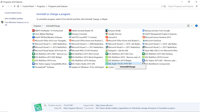This screenshot has height=112, width=200.
Task: Click the Amazon Kindle icon
Action: pyautogui.click(x=107, y=30)
